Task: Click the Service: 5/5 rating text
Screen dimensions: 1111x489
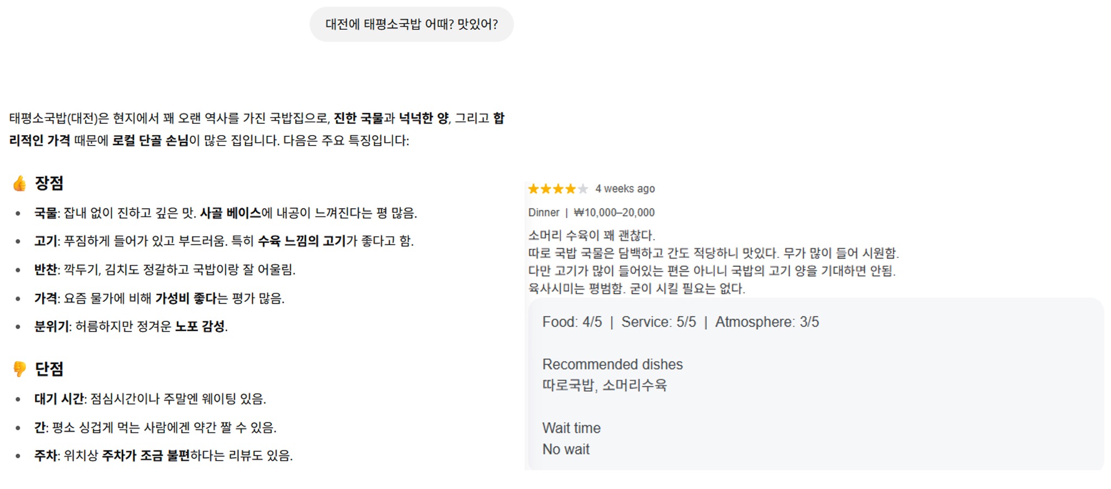Action: coord(659,322)
